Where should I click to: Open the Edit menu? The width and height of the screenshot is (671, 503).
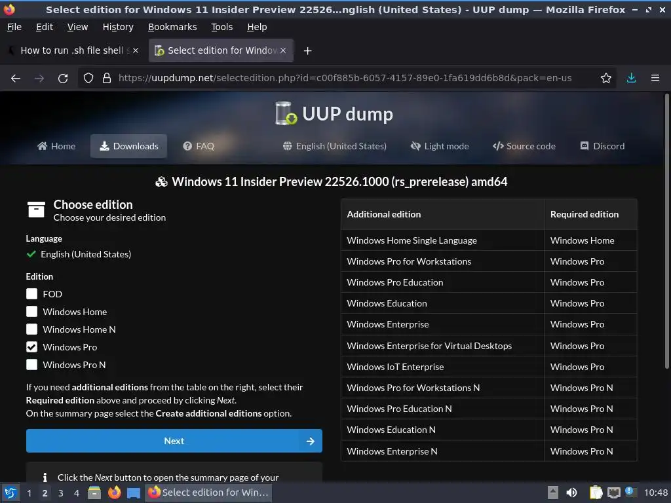[45, 27]
